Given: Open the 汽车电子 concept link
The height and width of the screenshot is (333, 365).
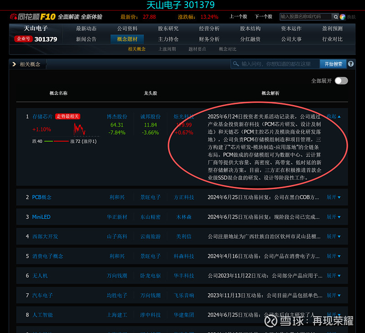Looking at the screenshot, I should coord(42,295).
